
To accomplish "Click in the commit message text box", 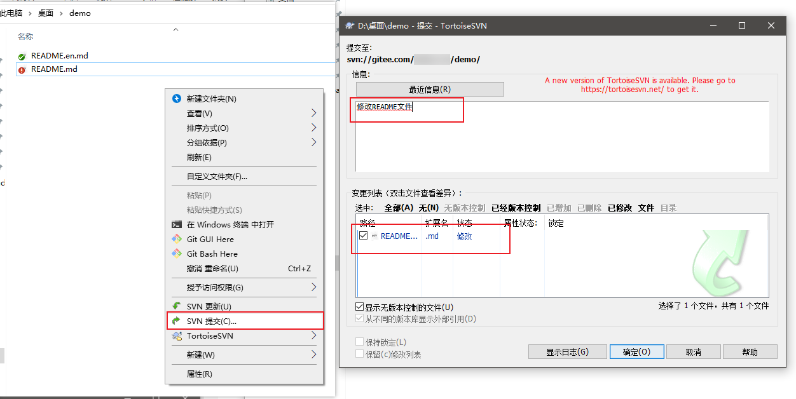I will (562, 136).
